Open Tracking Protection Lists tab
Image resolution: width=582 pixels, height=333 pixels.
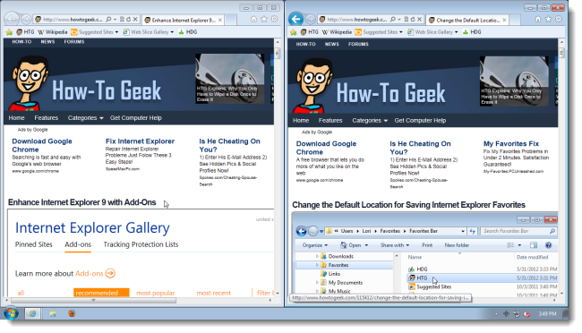pyautogui.click(x=141, y=244)
